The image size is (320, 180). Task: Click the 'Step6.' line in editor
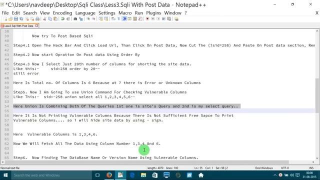(x=105, y=157)
